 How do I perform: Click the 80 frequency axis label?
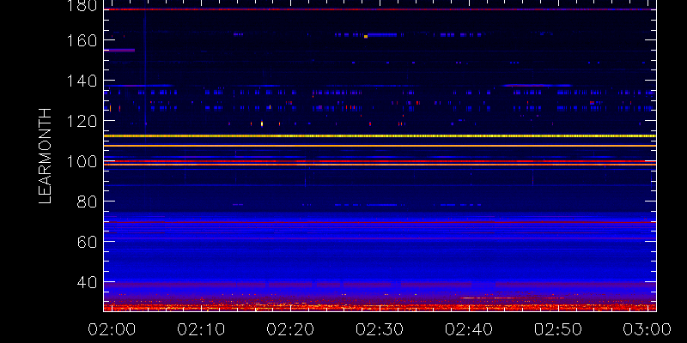tap(87, 202)
